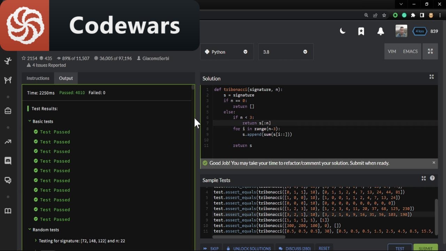Open the 3.8 version dropdown
The height and width of the screenshot is (251, 446).
click(286, 52)
